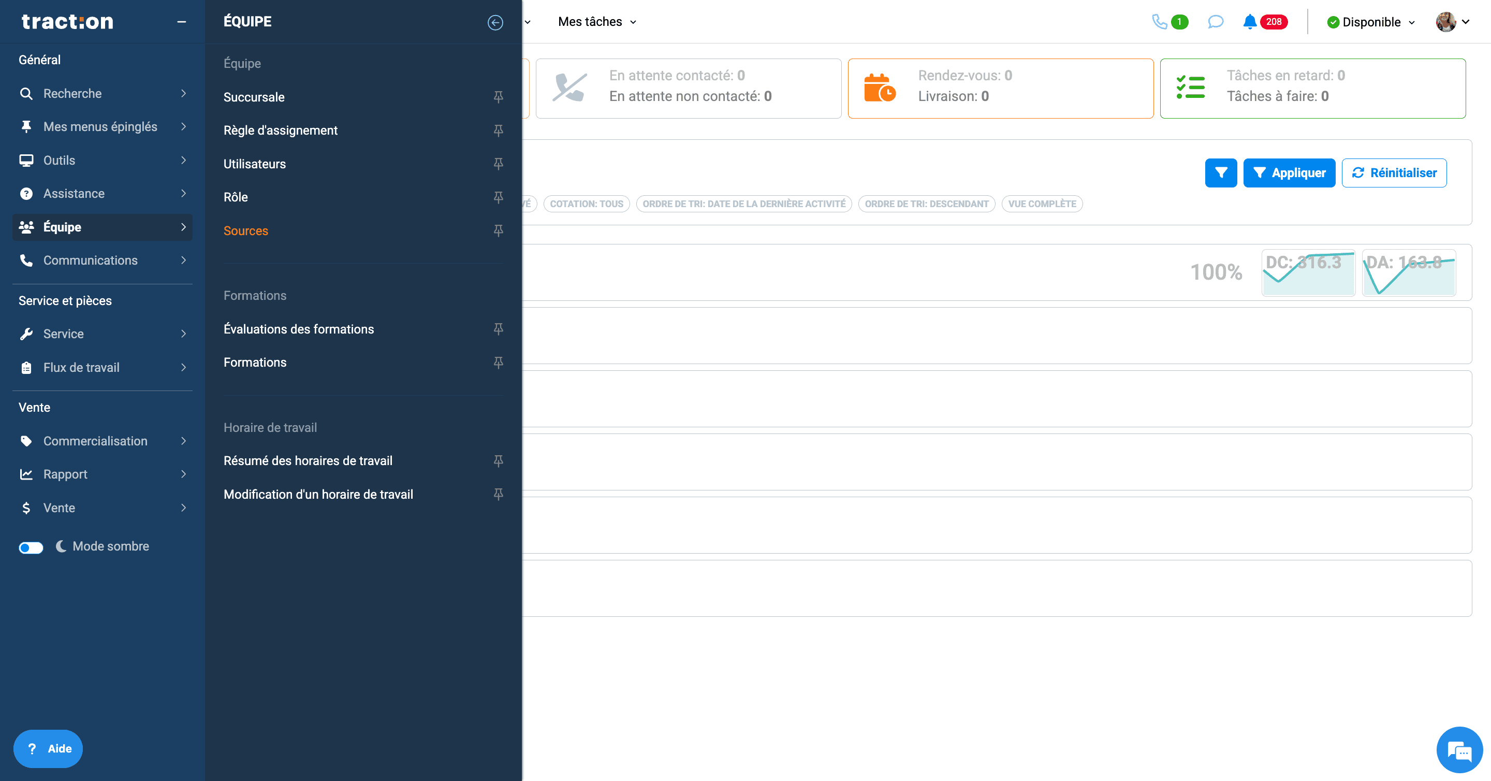Click the filter funnel icon button
Image resolution: width=1491 pixels, height=781 pixels.
pyautogui.click(x=1221, y=172)
